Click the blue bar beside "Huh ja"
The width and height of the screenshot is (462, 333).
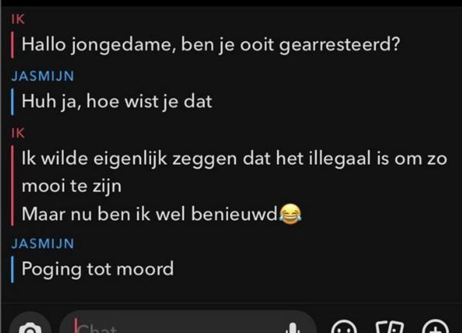click(x=13, y=102)
